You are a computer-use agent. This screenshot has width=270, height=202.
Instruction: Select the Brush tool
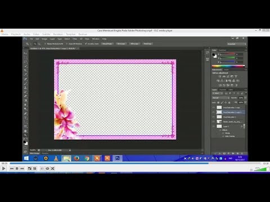[25, 83]
